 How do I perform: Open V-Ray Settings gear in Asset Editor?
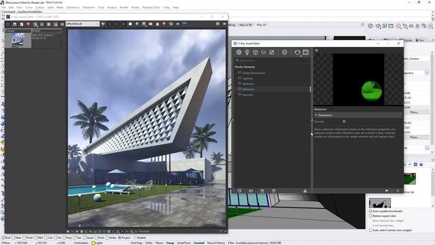284,52
